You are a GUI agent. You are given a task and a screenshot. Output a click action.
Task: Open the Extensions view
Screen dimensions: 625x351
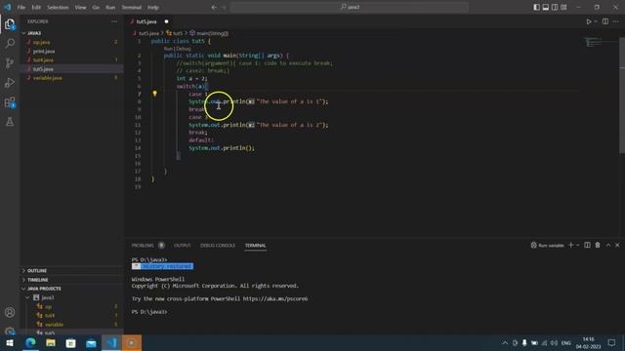pyautogui.click(x=10, y=102)
